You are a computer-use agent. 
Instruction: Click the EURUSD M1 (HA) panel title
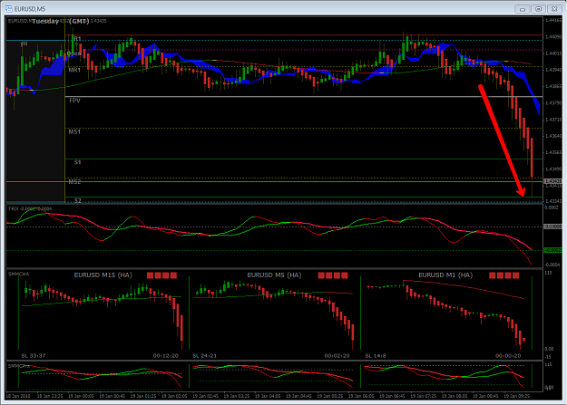(x=445, y=275)
